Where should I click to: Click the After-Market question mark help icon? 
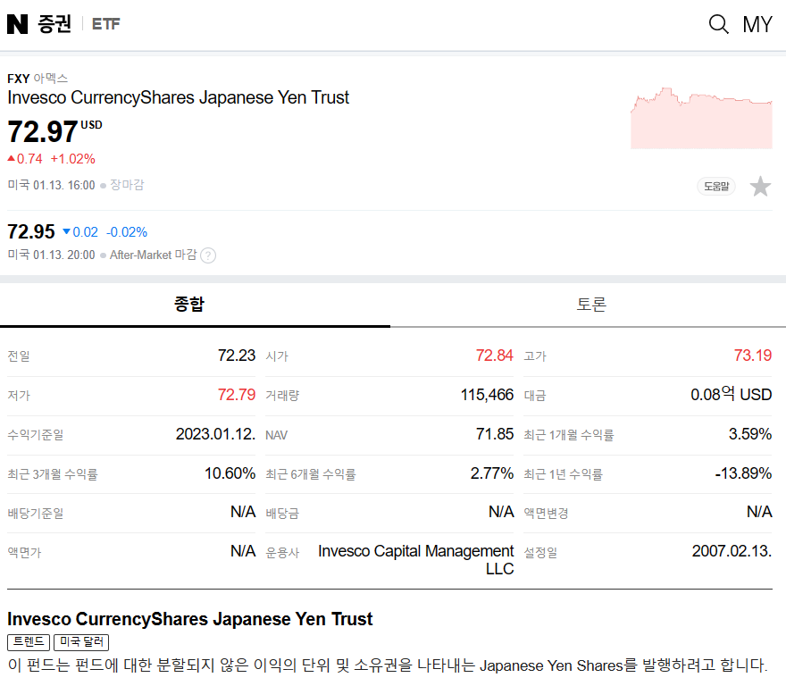point(208,255)
